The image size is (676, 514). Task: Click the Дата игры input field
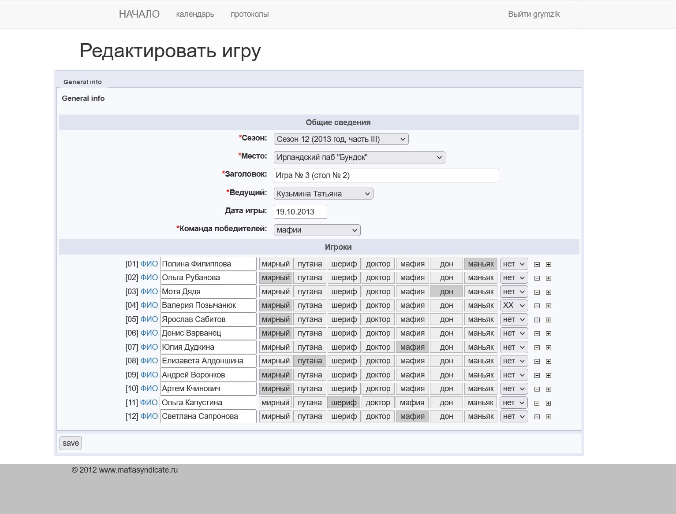[x=300, y=212]
